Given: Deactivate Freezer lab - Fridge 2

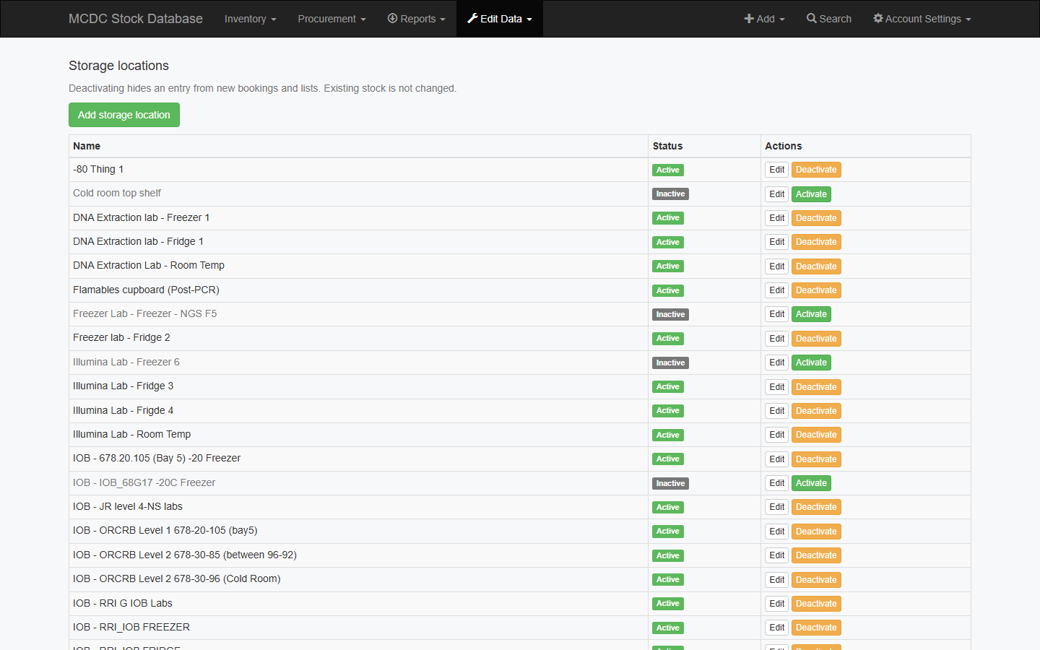Looking at the screenshot, I should click(816, 339).
